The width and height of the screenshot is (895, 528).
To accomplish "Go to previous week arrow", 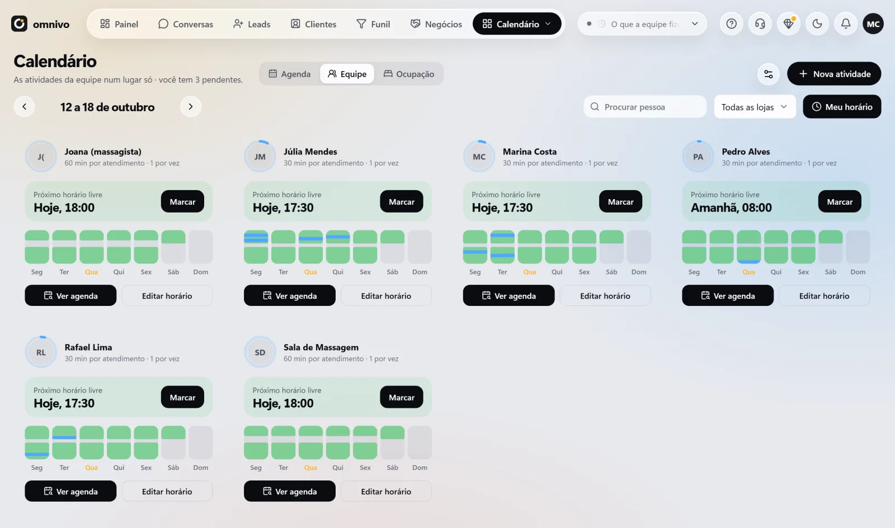I will coord(24,106).
